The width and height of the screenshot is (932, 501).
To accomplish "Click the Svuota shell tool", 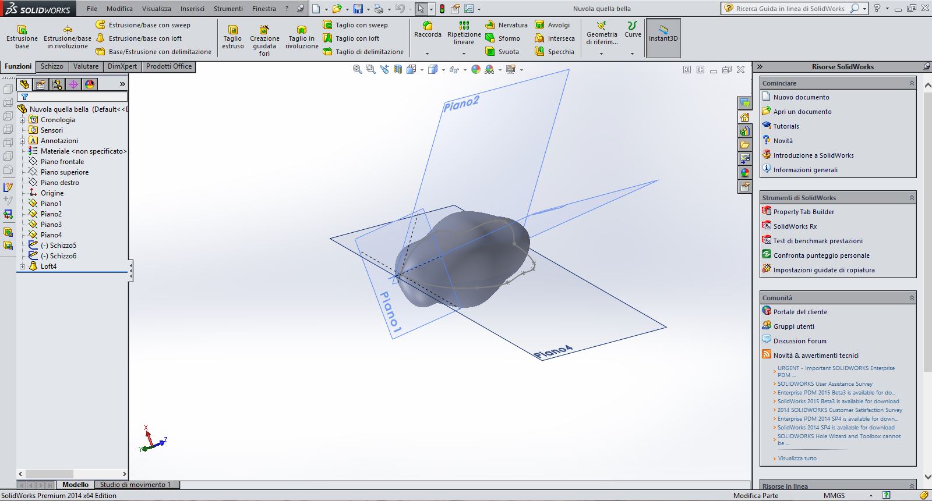I will [x=502, y=52].
